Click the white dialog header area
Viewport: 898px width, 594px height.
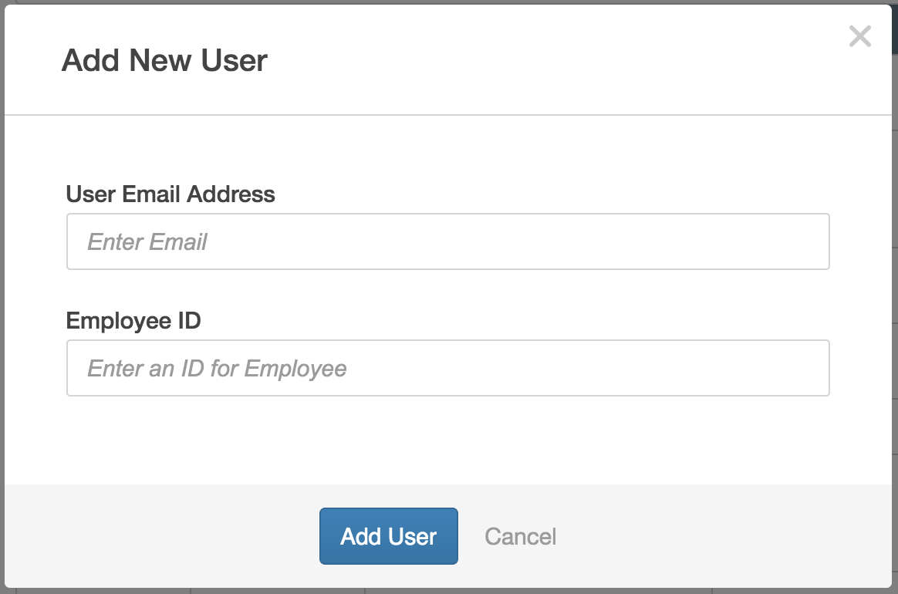[540, 60]
